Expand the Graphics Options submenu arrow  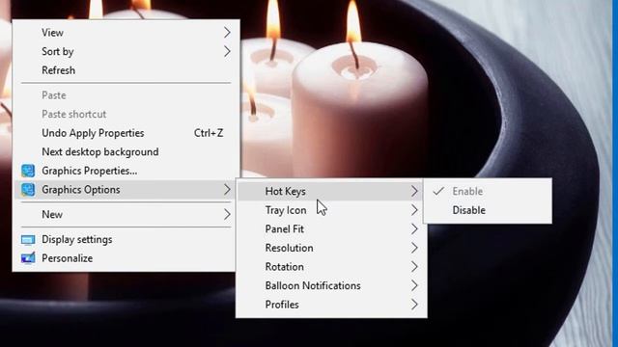[227, 190]
